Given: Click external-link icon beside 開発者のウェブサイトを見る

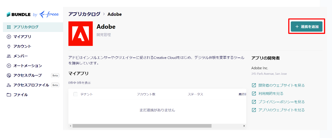Looking at the screenshot, I should pyautogui.click(x=254, y=85).
